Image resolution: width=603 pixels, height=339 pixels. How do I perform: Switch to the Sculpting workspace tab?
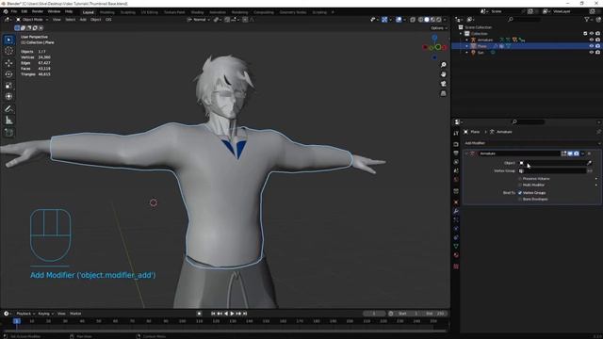(128, 12)
